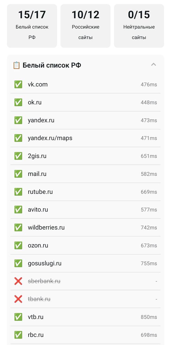Screen dimensions: 171x345
Task: Click green checkmark next to gosuslugi.ru
Action: (x=18, y=263)
